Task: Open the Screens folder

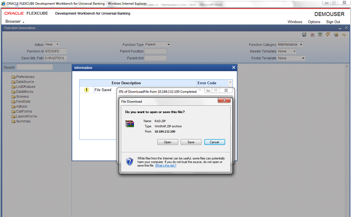Action: click(x=20, y=96)
